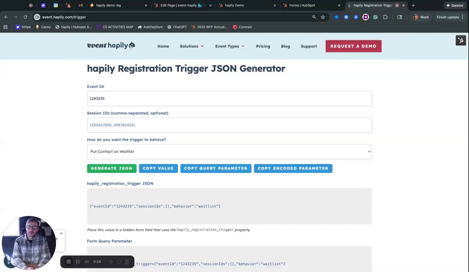The height and width of the screenshot is (272, 469).
Task: Open the Stripe bookmark
Action: coord(23,27)
